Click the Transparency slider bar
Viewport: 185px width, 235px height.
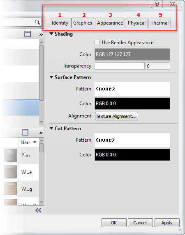point(120,66)
